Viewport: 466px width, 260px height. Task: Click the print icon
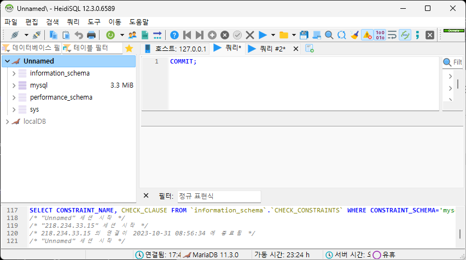[91, 35]
